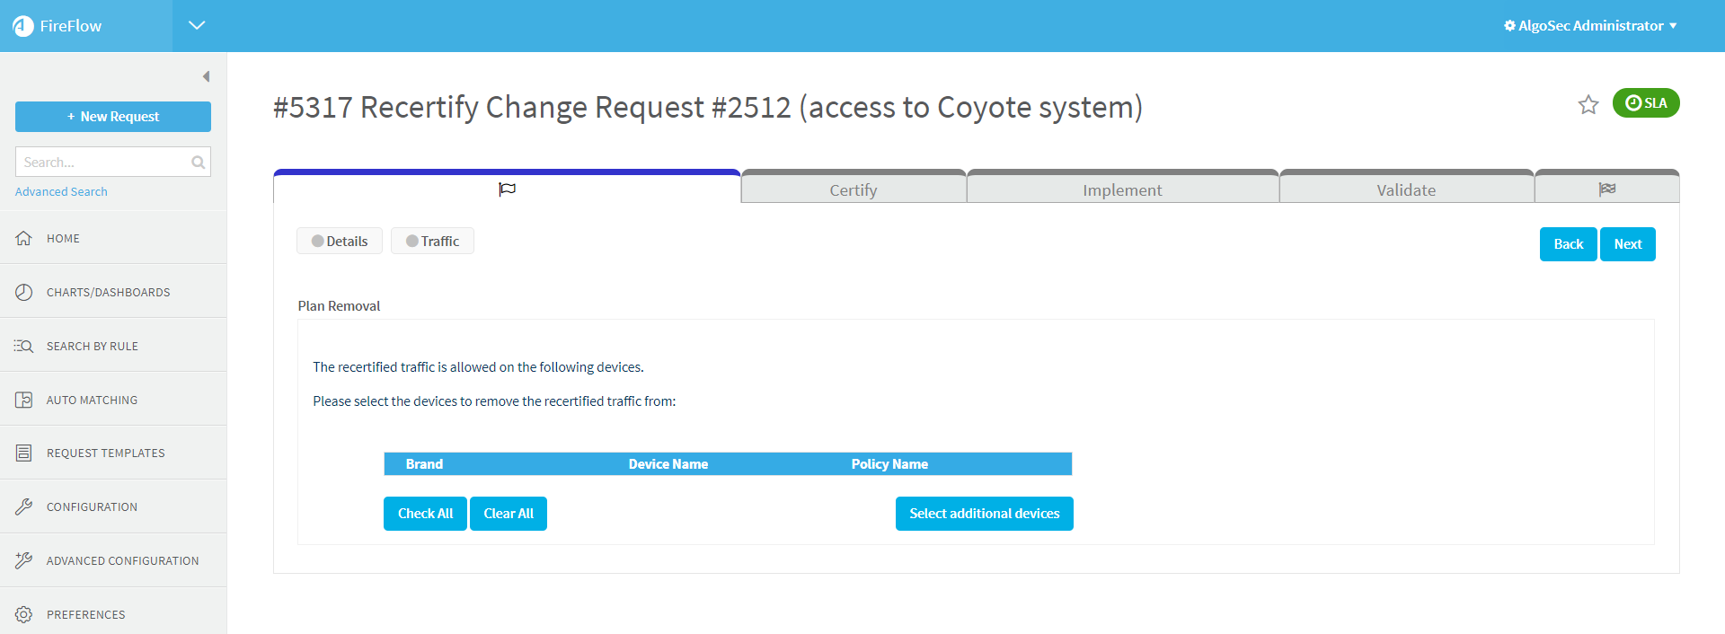Switch to the Validate tab
This screenshot has height=634, width=1725.
[1405, 189]
